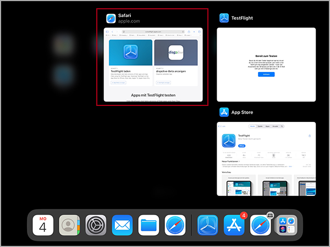The image size is (330, 247).
Task: Switch to the TestFlight window thumbnail
Action: pos(266,64)
